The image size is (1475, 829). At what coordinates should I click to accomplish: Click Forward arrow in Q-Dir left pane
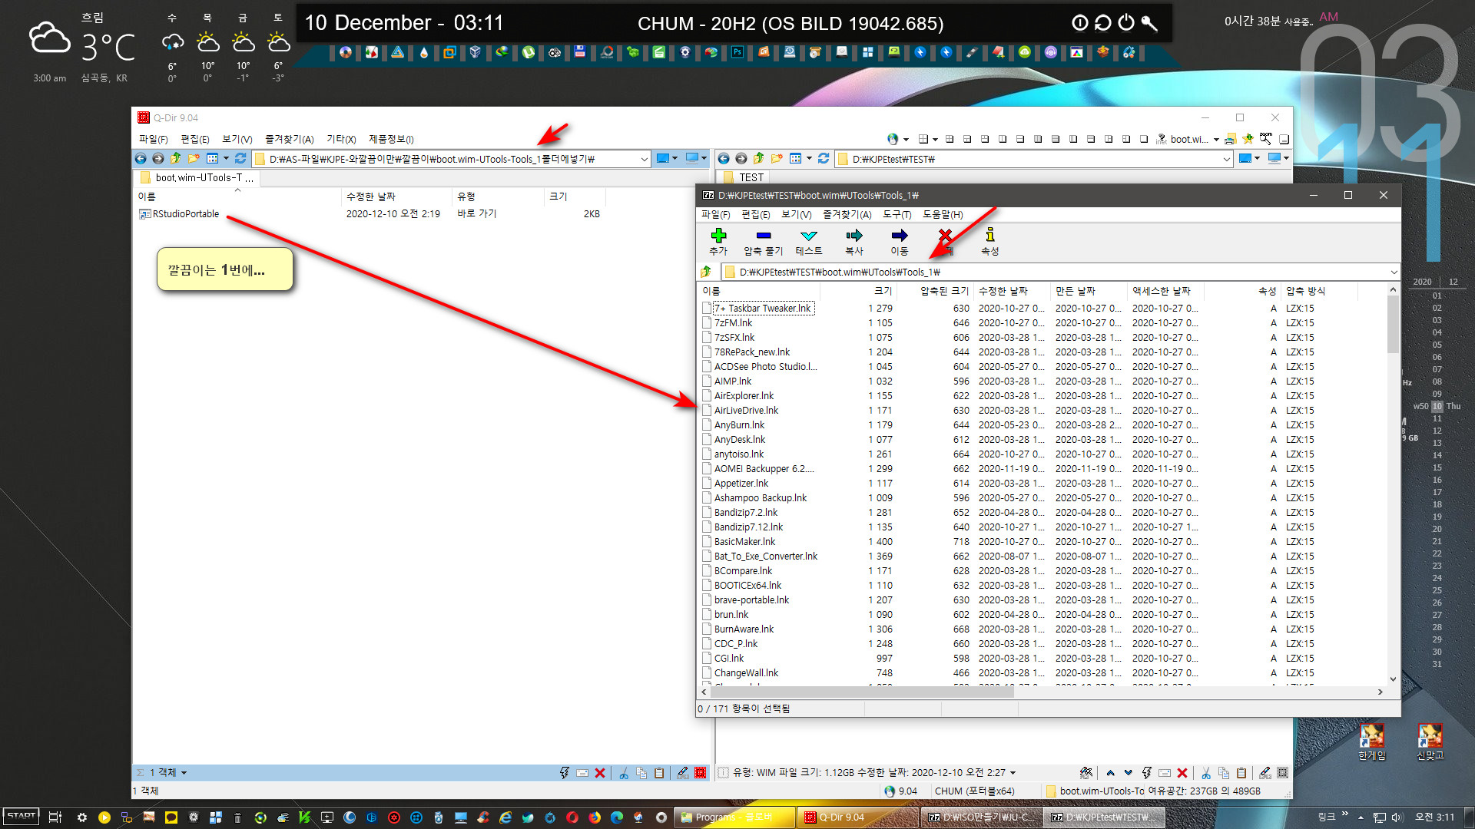click(x=158, y=159)
